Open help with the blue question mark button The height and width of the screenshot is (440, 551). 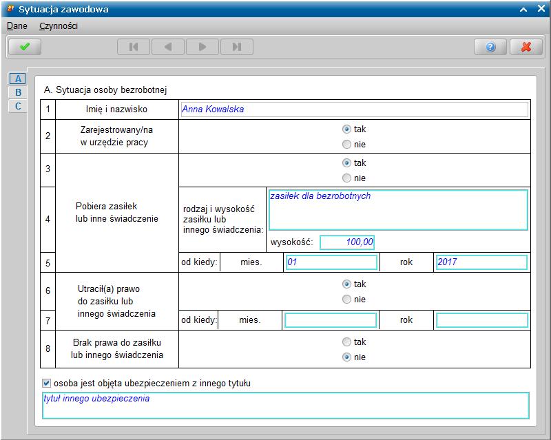(490, 47)
